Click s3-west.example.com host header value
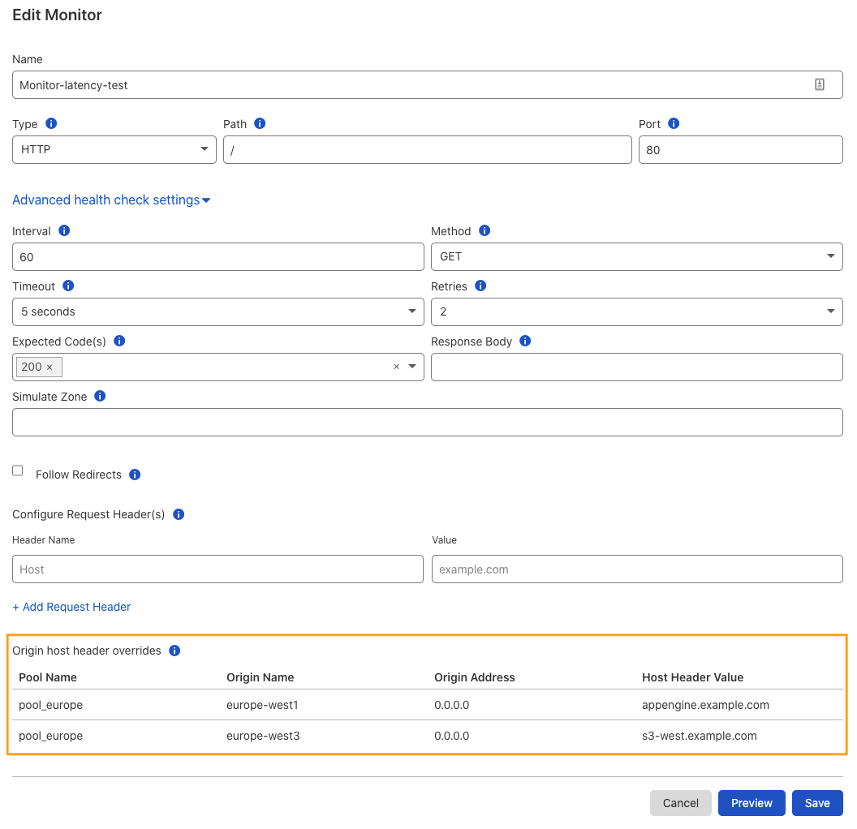The image size is (857, 829). pos(699,736)
